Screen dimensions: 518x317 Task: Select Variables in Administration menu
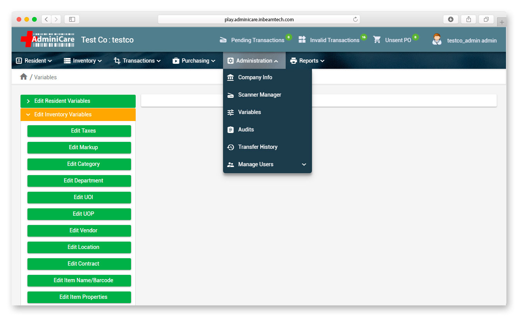coord(268,112)
